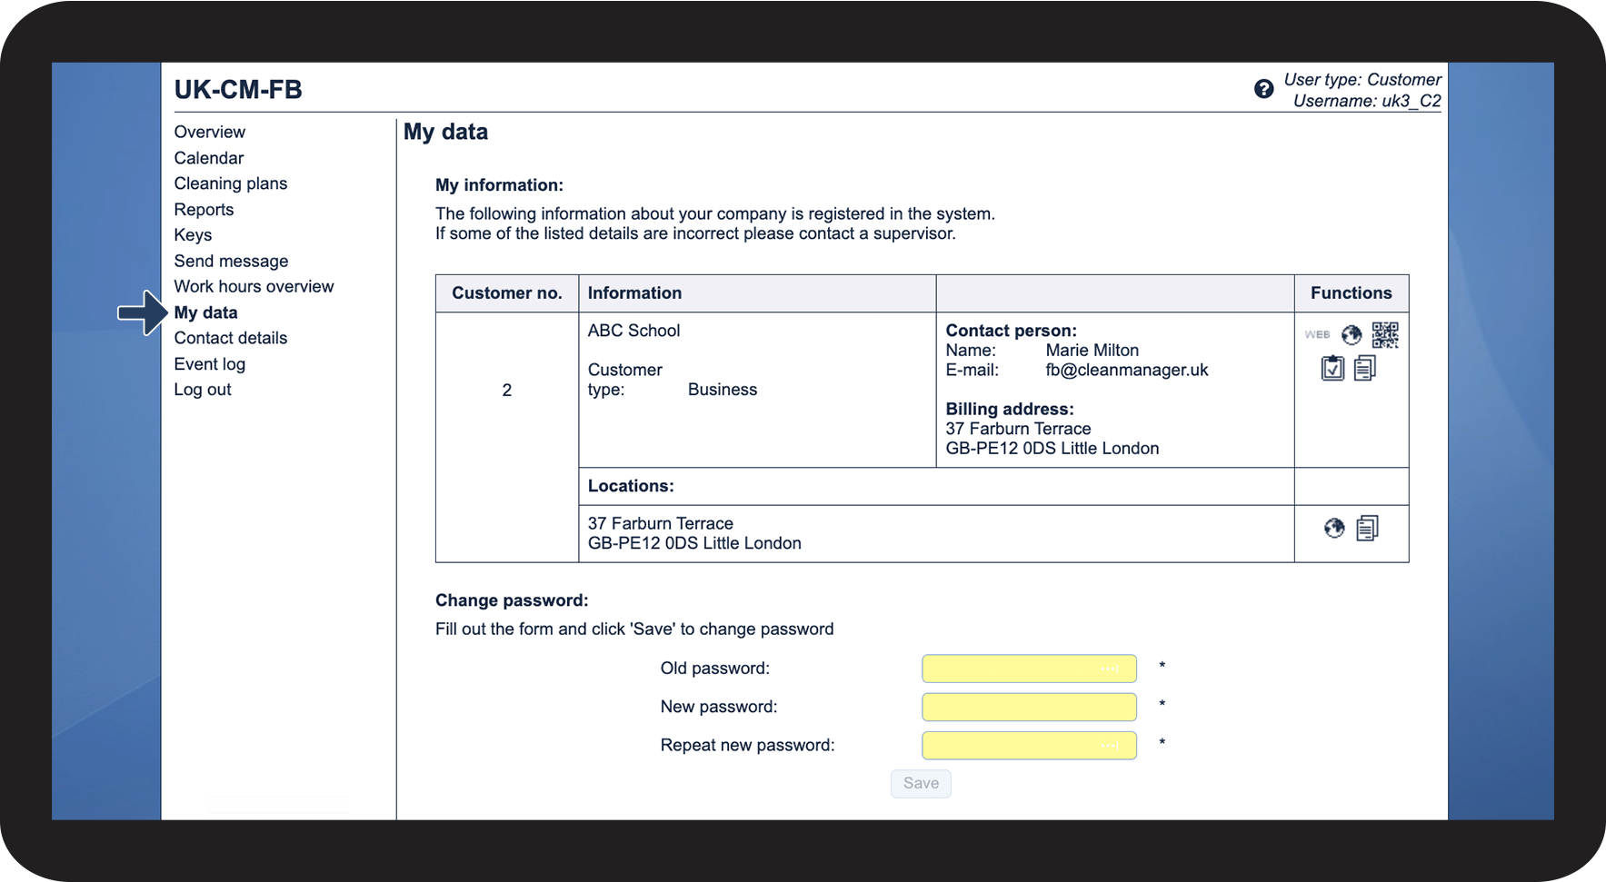Open the clipboard checkmark icon
This screenshot has width=1606, height=882.
click(x=1332, y=368)
